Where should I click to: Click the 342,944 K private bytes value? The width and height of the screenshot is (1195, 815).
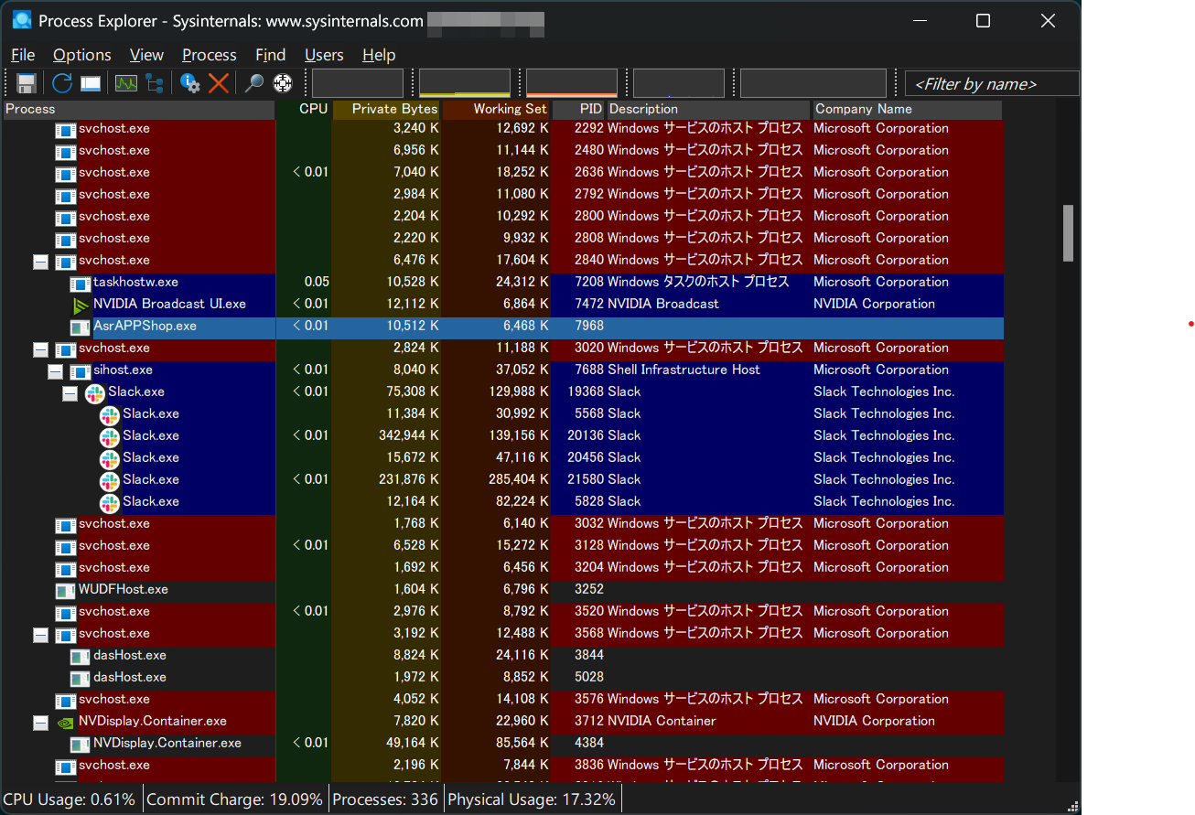pyautogui.click(x=408, y=436)
